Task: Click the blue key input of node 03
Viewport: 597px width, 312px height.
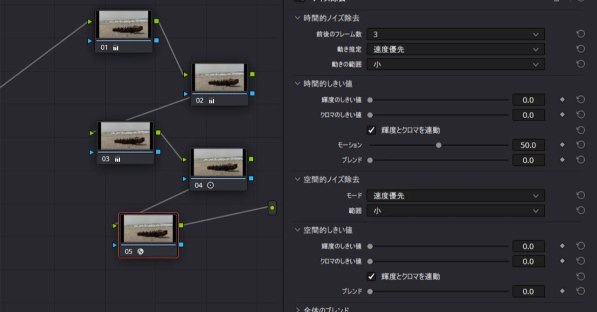Action: (92, 152)
